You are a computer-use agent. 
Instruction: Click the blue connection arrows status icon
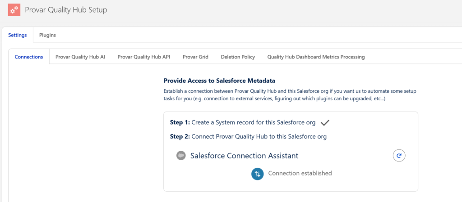(x=257, y=174)
